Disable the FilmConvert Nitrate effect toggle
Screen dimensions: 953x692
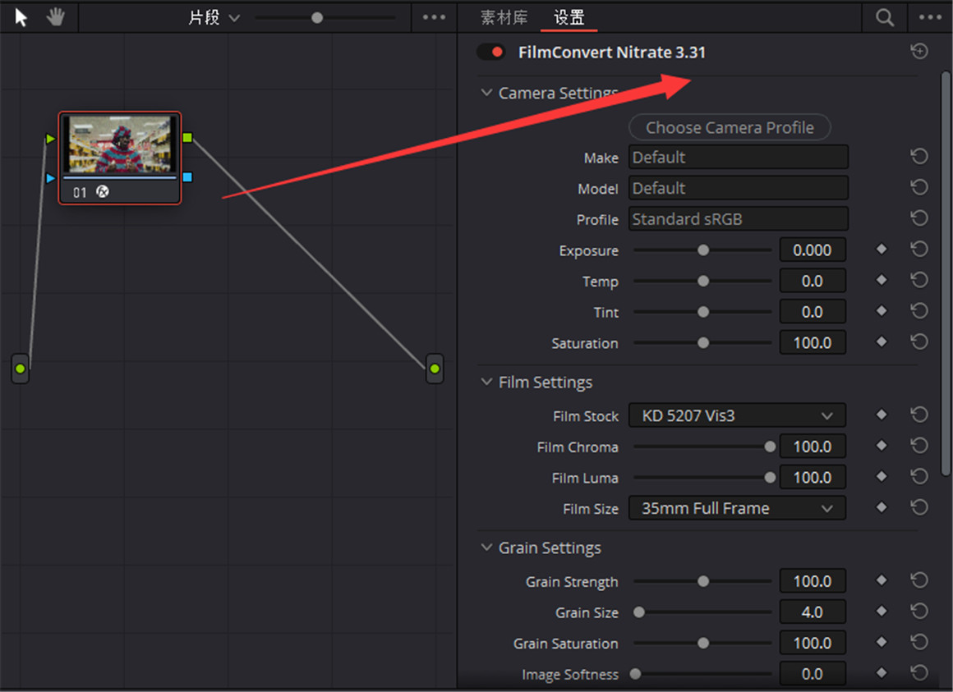[x=491, y=53]
